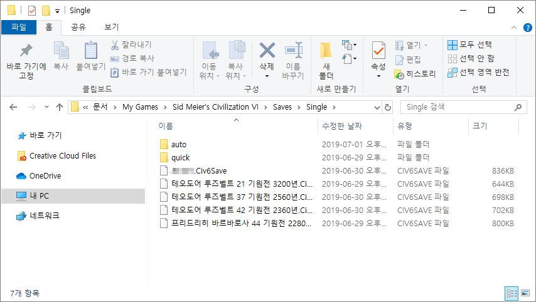Refresh the folder view

click(388, 108)
